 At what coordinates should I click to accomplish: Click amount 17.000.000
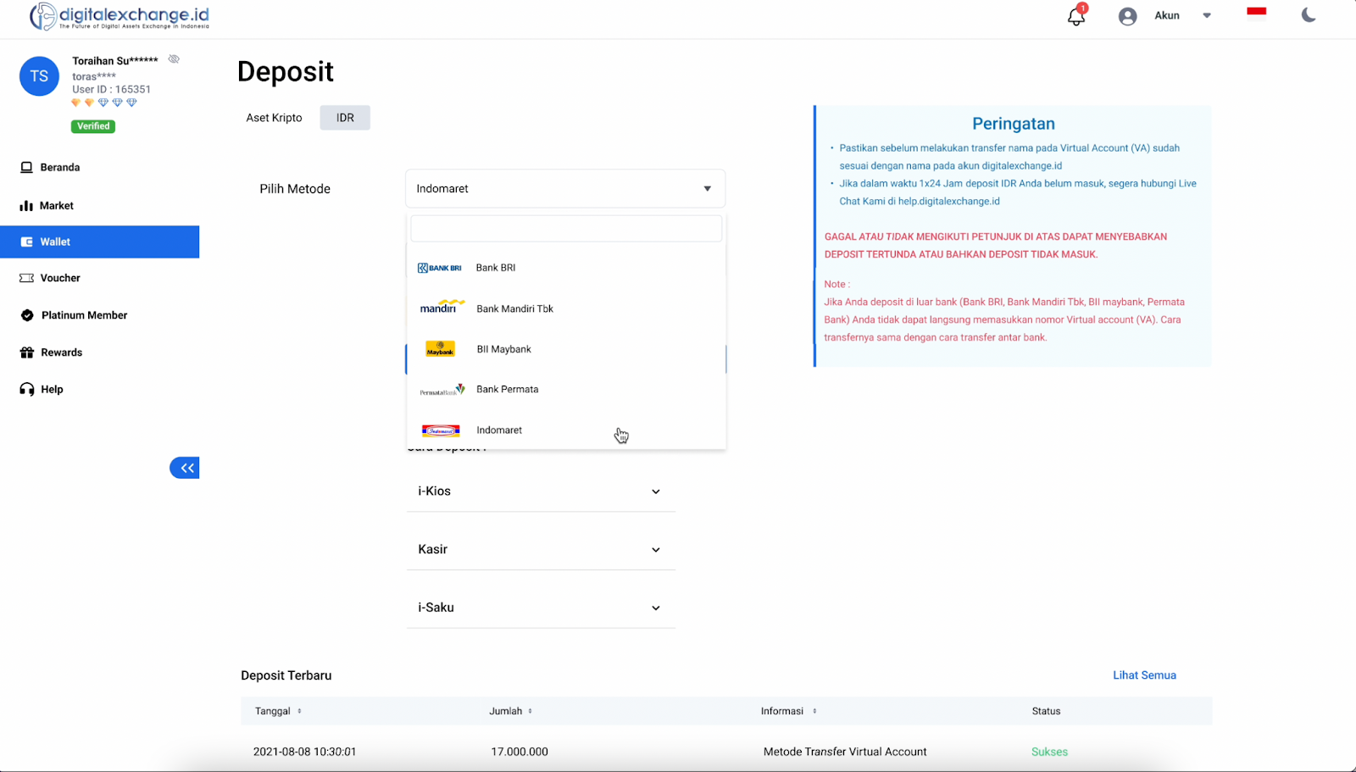click(520, 752)
